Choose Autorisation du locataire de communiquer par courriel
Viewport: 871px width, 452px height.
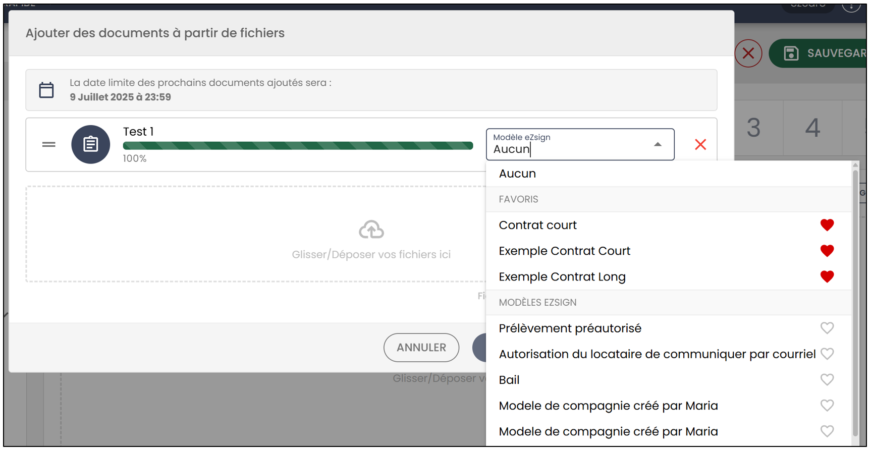(657, 354)
